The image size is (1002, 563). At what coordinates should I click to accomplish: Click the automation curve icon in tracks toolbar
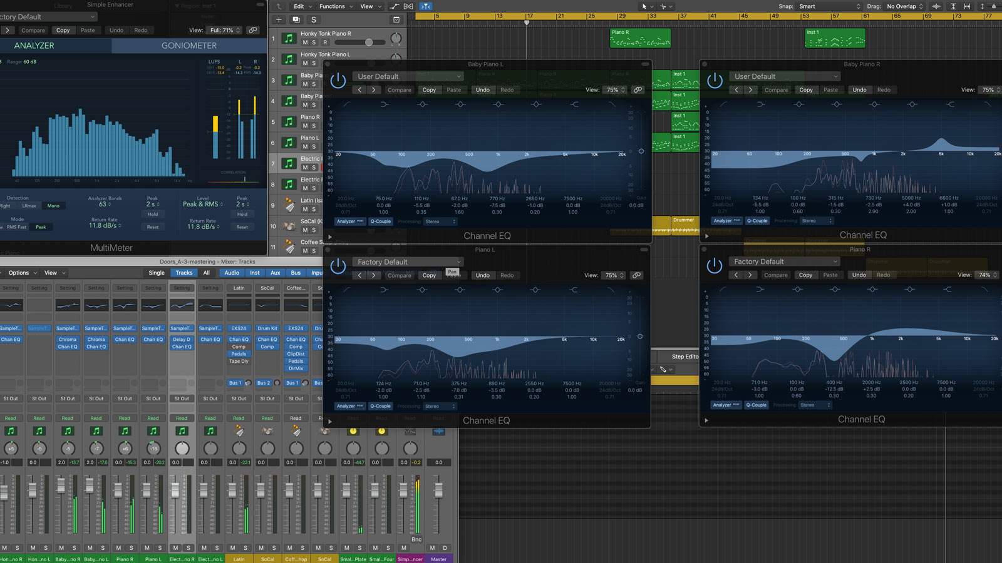394,6
